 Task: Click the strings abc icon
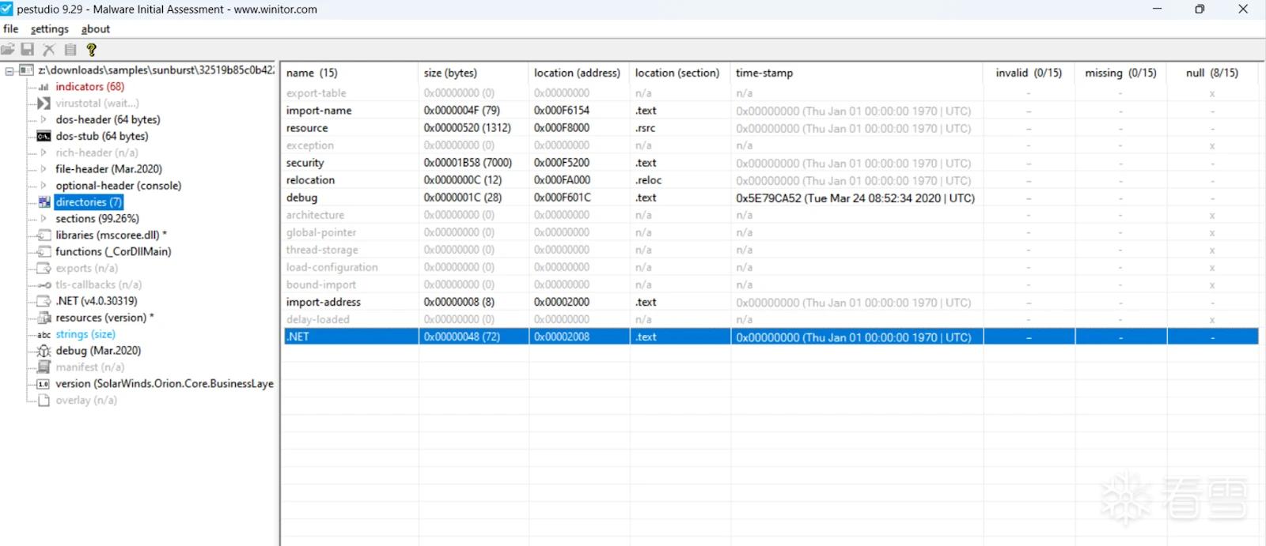(x=44, y=335)
